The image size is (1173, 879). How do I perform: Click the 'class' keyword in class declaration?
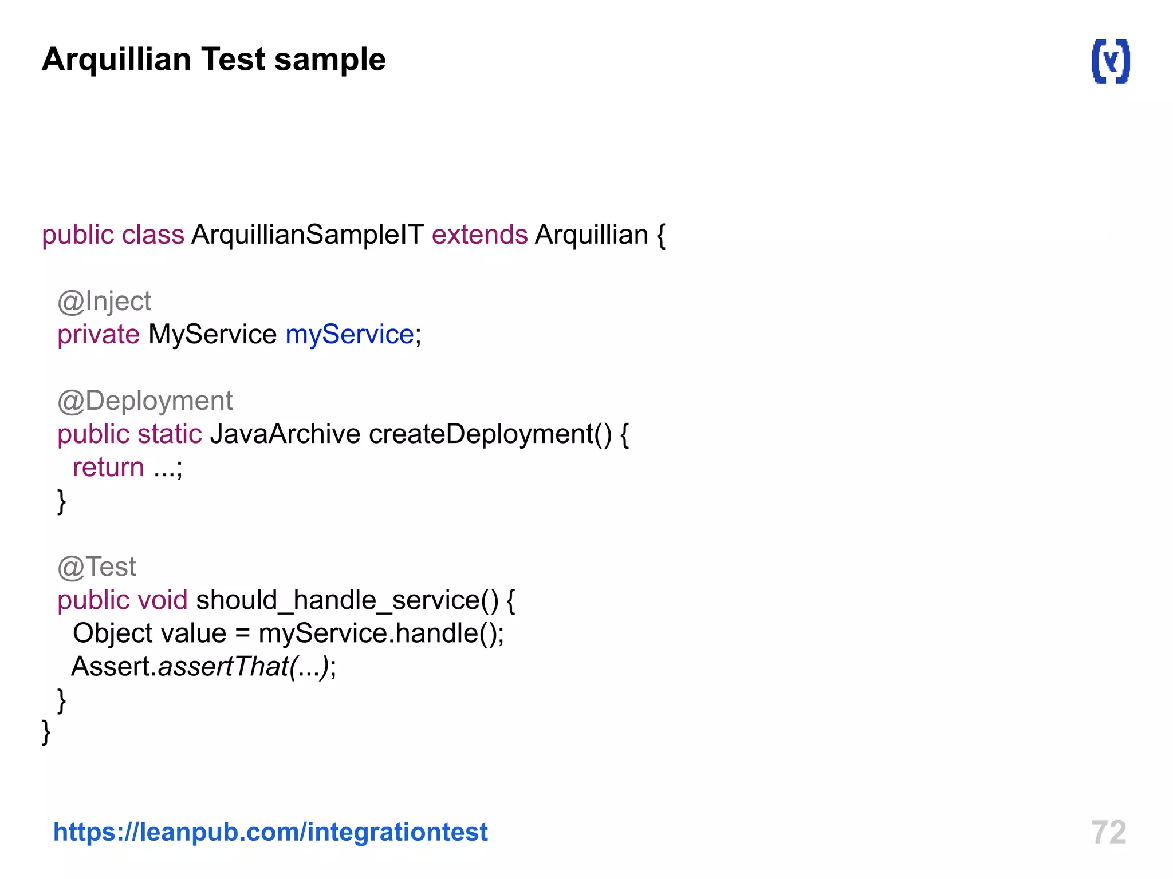tap(153, 235)
